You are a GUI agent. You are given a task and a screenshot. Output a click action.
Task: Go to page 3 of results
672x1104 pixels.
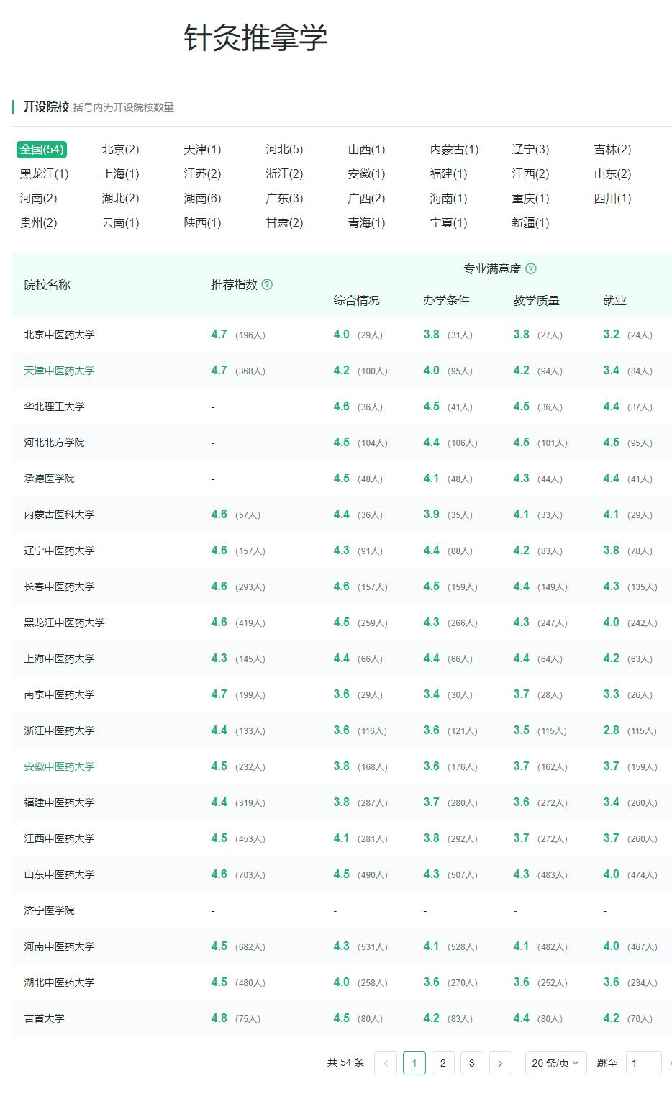tap(472, 1063)
